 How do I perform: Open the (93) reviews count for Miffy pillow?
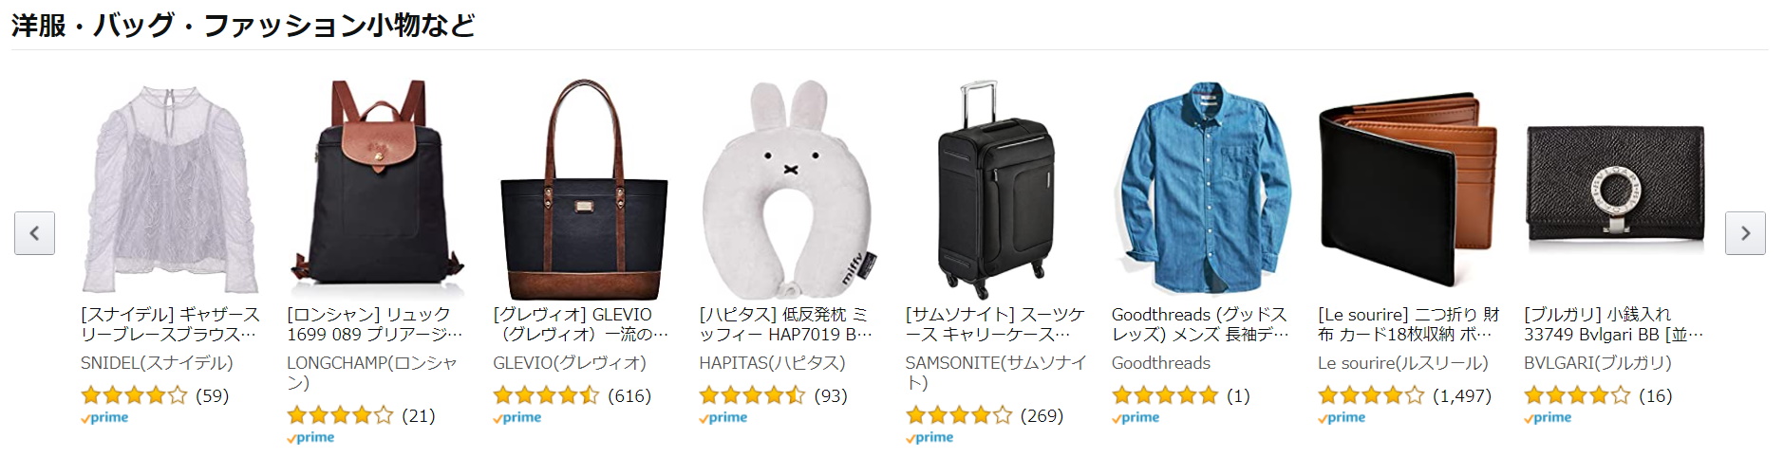pyautogui.click(x=831, y=395)
